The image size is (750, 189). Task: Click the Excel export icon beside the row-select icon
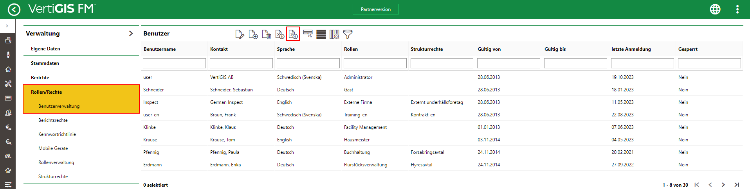pos(293,34)
